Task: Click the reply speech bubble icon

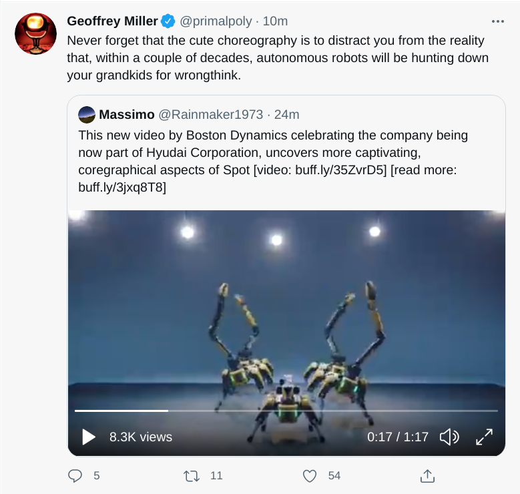Action: [x=75, y=476]
